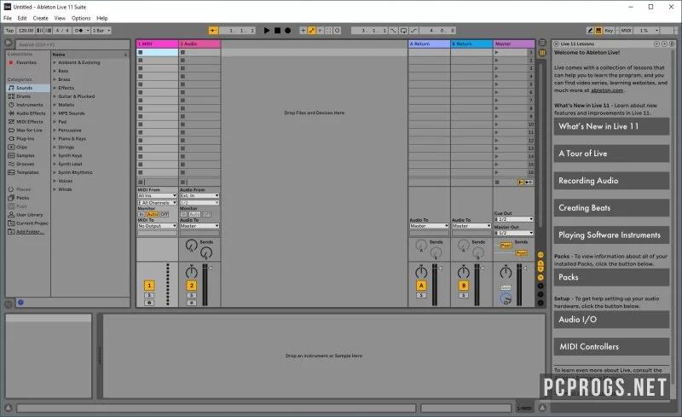The width and height of the screenshot is (682, 417).
Task: Expand the Ambient & Evolving folder
Action: click(55, 63)
